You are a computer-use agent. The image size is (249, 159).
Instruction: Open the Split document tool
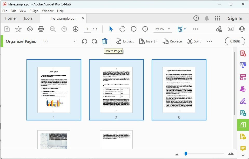[194, 41]
